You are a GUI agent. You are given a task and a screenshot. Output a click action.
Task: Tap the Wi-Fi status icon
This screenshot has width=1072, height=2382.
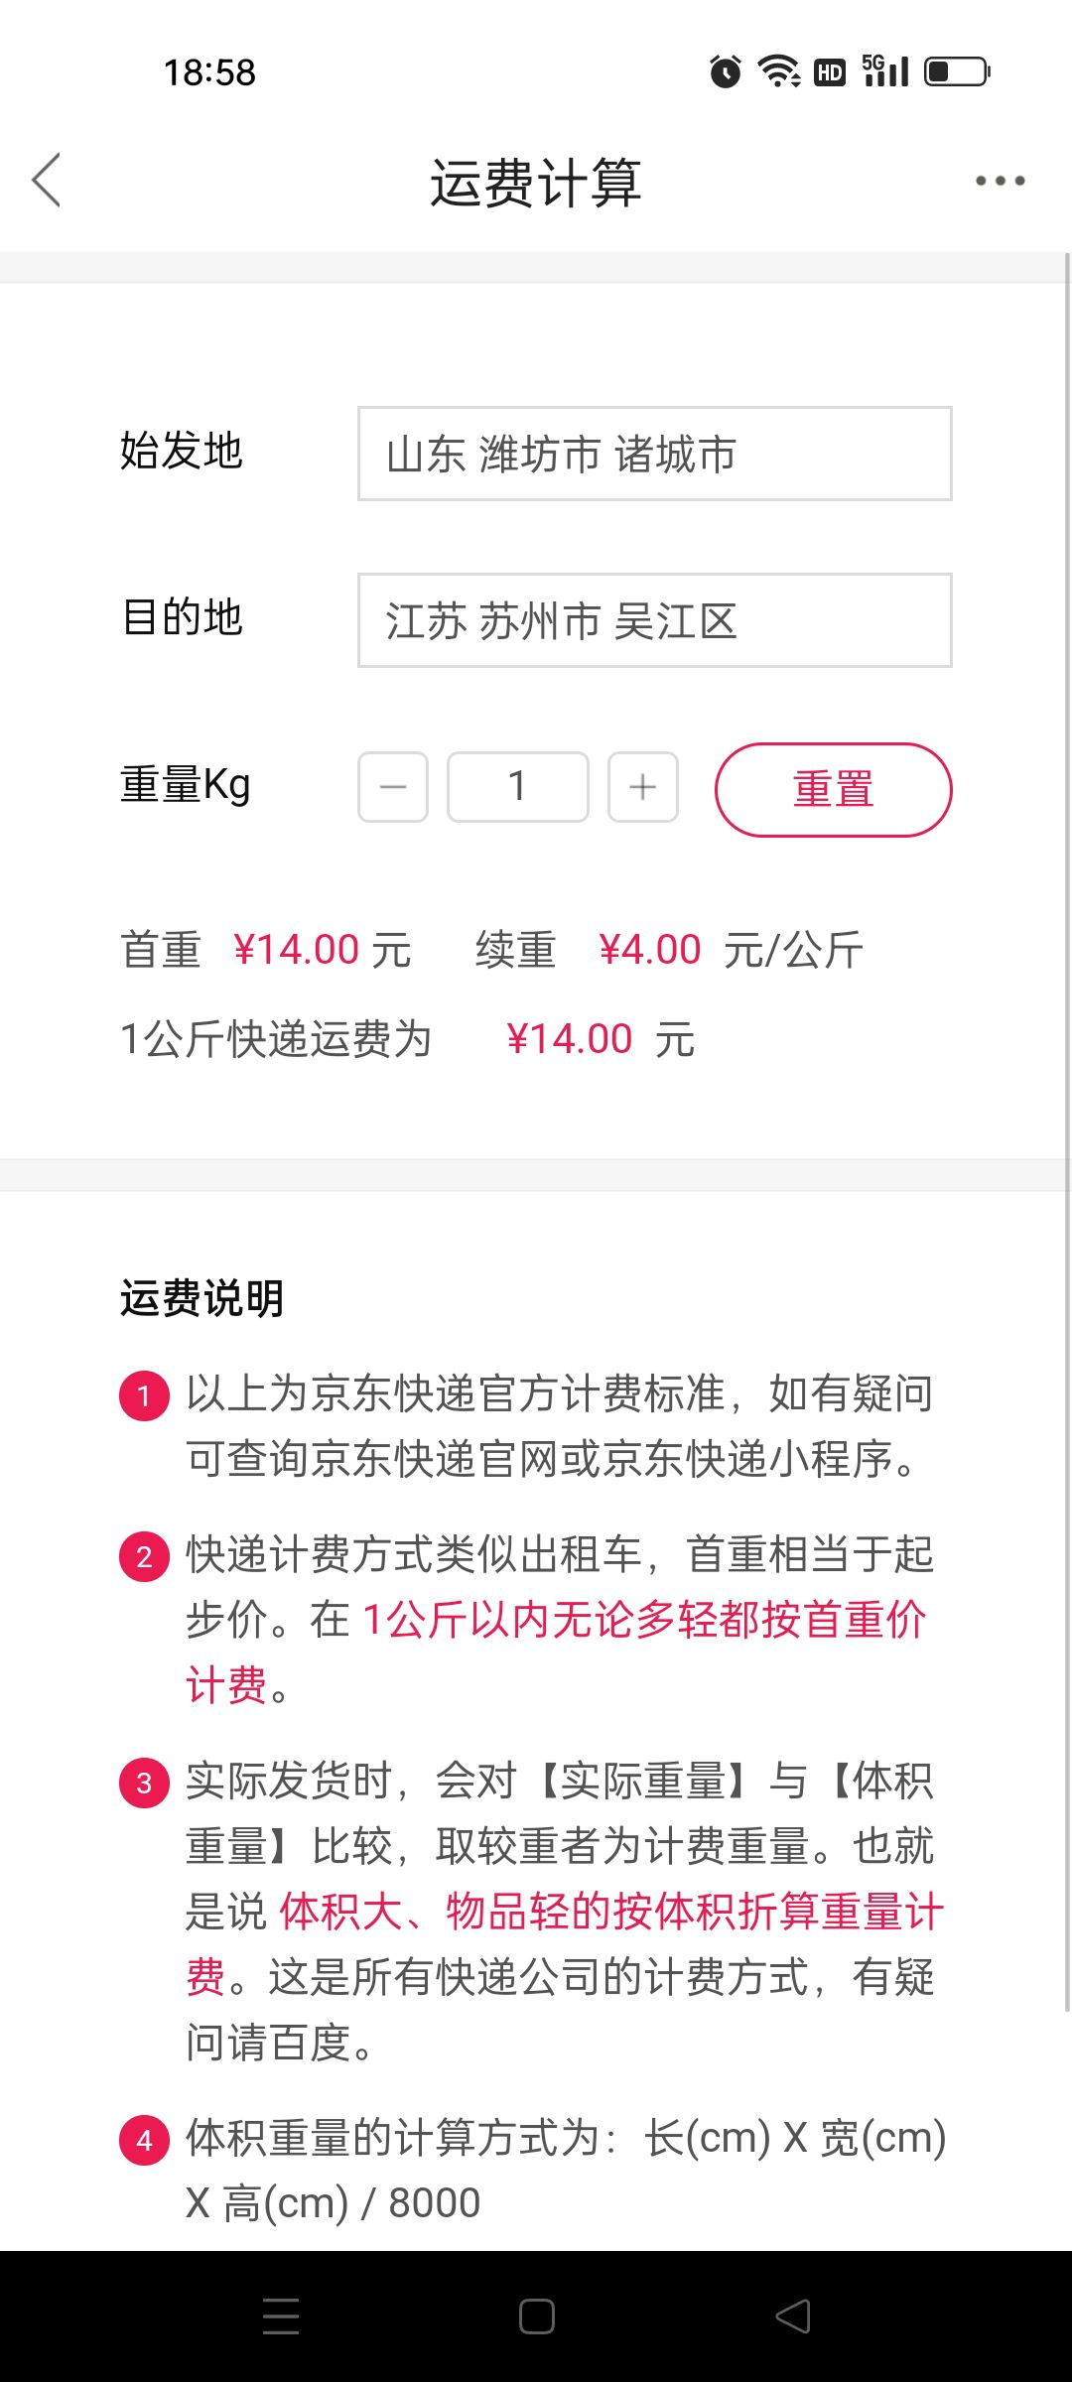(779, 71)
